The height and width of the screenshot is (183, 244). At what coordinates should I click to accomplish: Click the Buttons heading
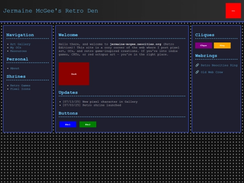(x=68, y=113)
